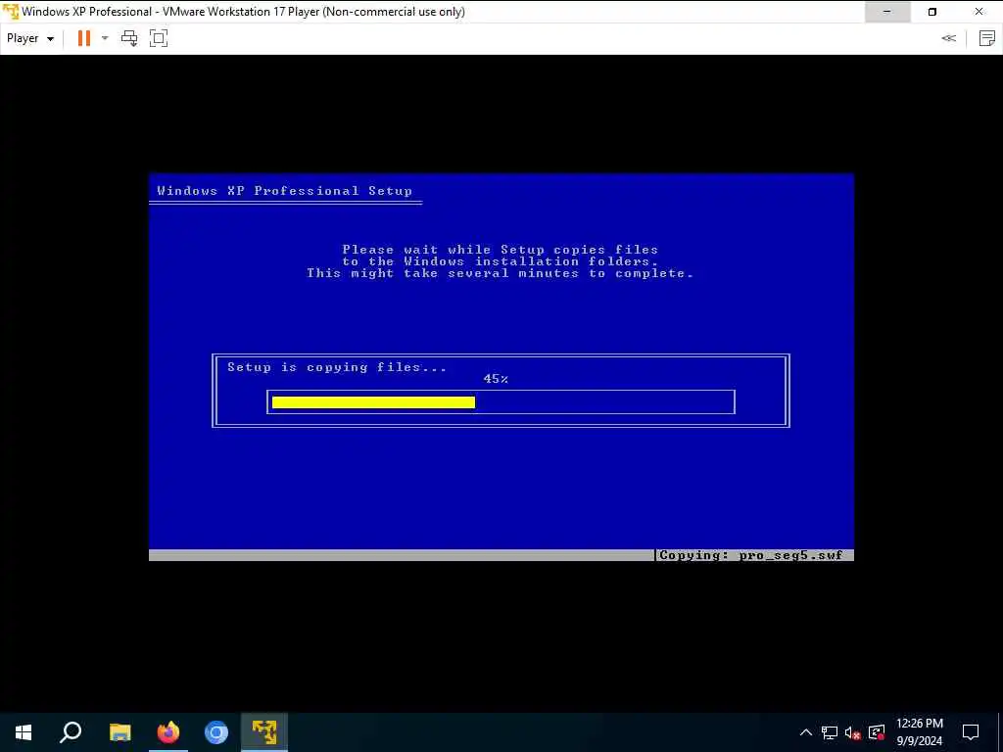The width and height of the screenshot is (1003, 752).
Task: Open the Windows Start menu
Action: coord(24,732)
